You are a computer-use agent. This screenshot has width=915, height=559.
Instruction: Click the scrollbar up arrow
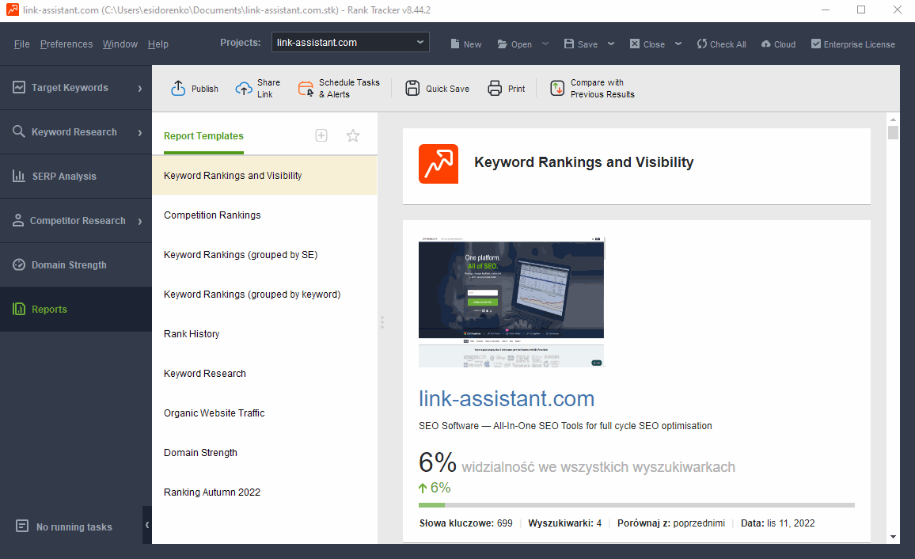893,119
